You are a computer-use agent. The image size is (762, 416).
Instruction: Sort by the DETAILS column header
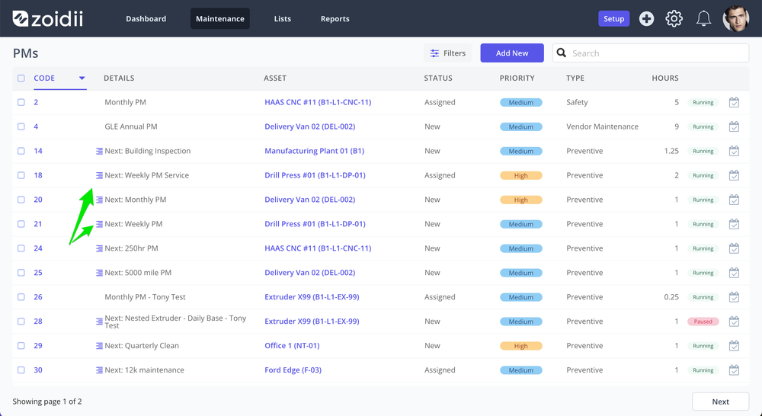click(x=119, y=78)
